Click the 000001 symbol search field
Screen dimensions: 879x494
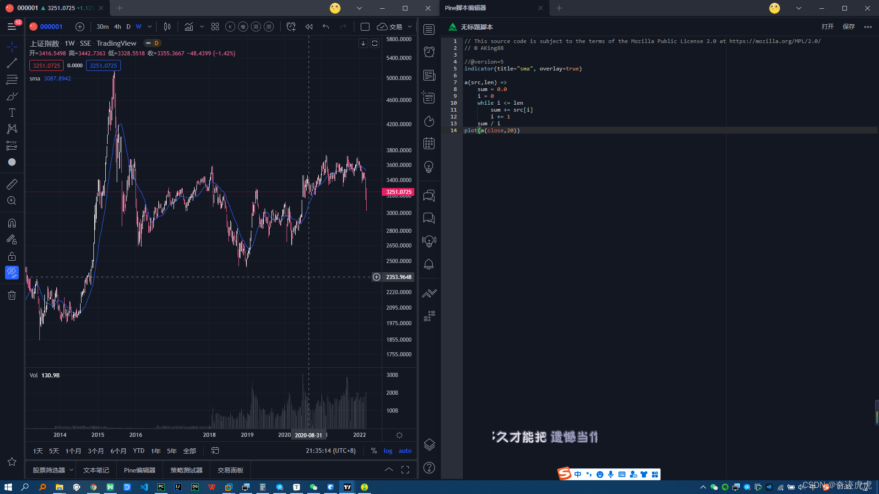(x=51, y=27)
